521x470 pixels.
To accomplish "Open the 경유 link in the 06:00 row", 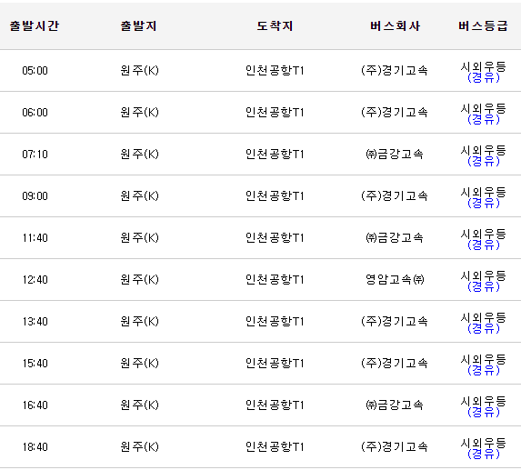I will (484, 120).
